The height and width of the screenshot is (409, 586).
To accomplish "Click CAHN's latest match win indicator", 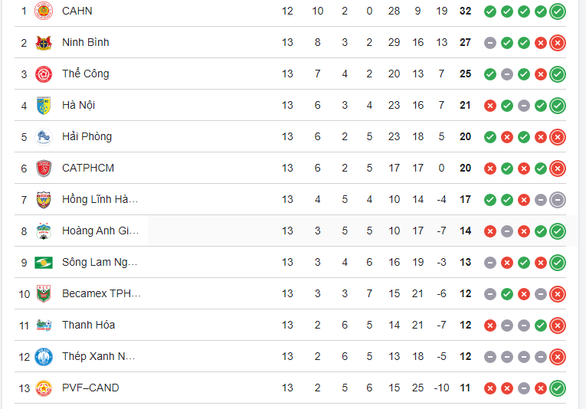I will tap(558, 11).
